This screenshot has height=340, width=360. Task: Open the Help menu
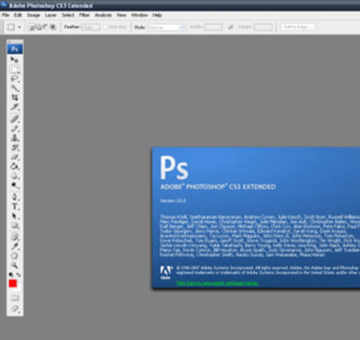coord(157,15)
